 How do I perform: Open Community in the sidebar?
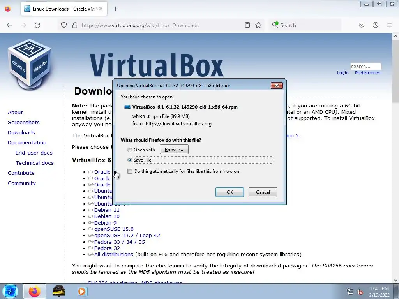click(22, 183)
